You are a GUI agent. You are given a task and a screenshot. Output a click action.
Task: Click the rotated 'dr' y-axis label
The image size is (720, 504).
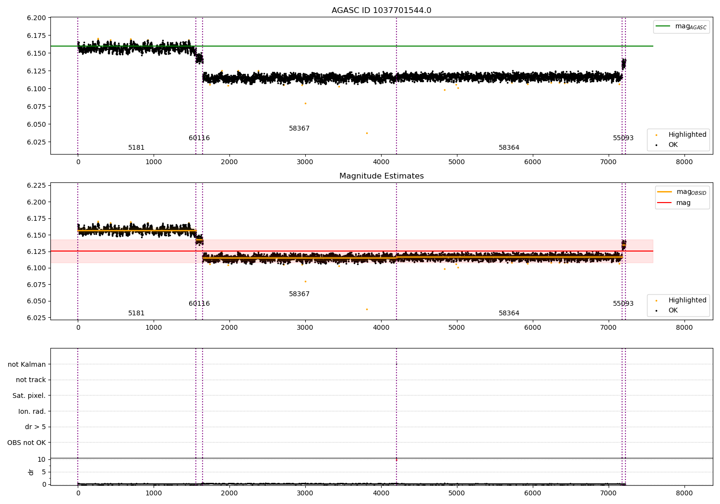tap(31, 472)
